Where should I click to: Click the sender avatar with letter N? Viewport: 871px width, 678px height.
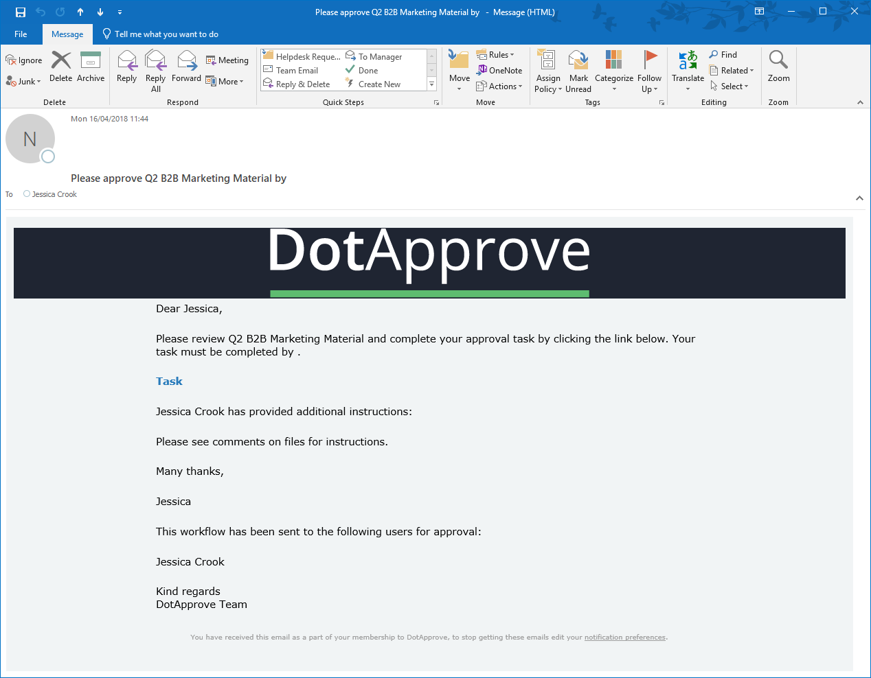tap(30, 139)
